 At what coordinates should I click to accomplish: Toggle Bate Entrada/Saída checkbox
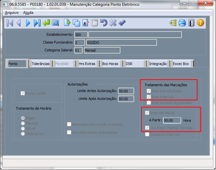pos(149,91)
